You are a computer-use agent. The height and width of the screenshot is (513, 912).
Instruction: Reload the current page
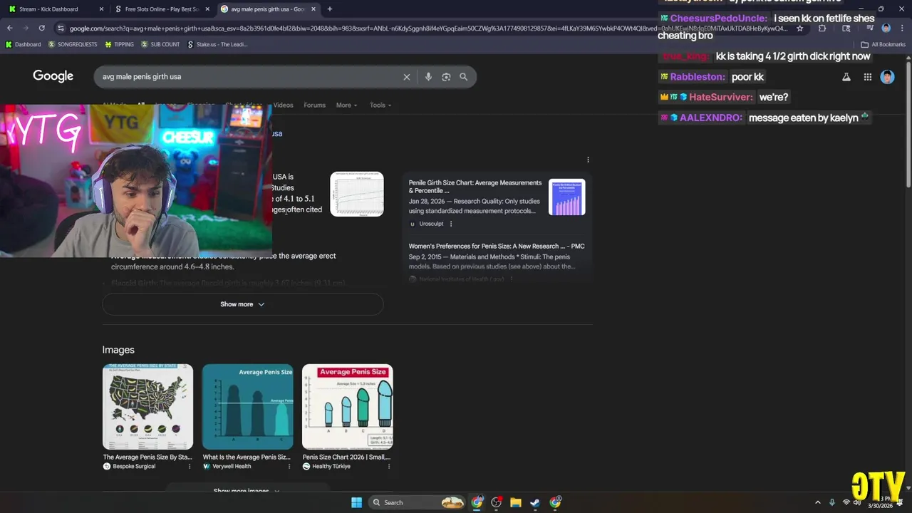pos(42,28)
